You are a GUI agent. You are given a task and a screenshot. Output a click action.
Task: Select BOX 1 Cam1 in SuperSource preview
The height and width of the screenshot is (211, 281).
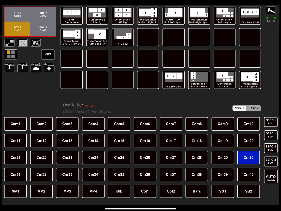(x=17, y=14)
